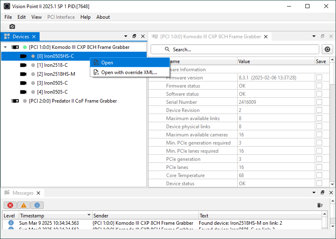The width and height of the screenshot is (336, 239).
Task: Open the Devices panel dropdown arrow
Action: point(126,37)
